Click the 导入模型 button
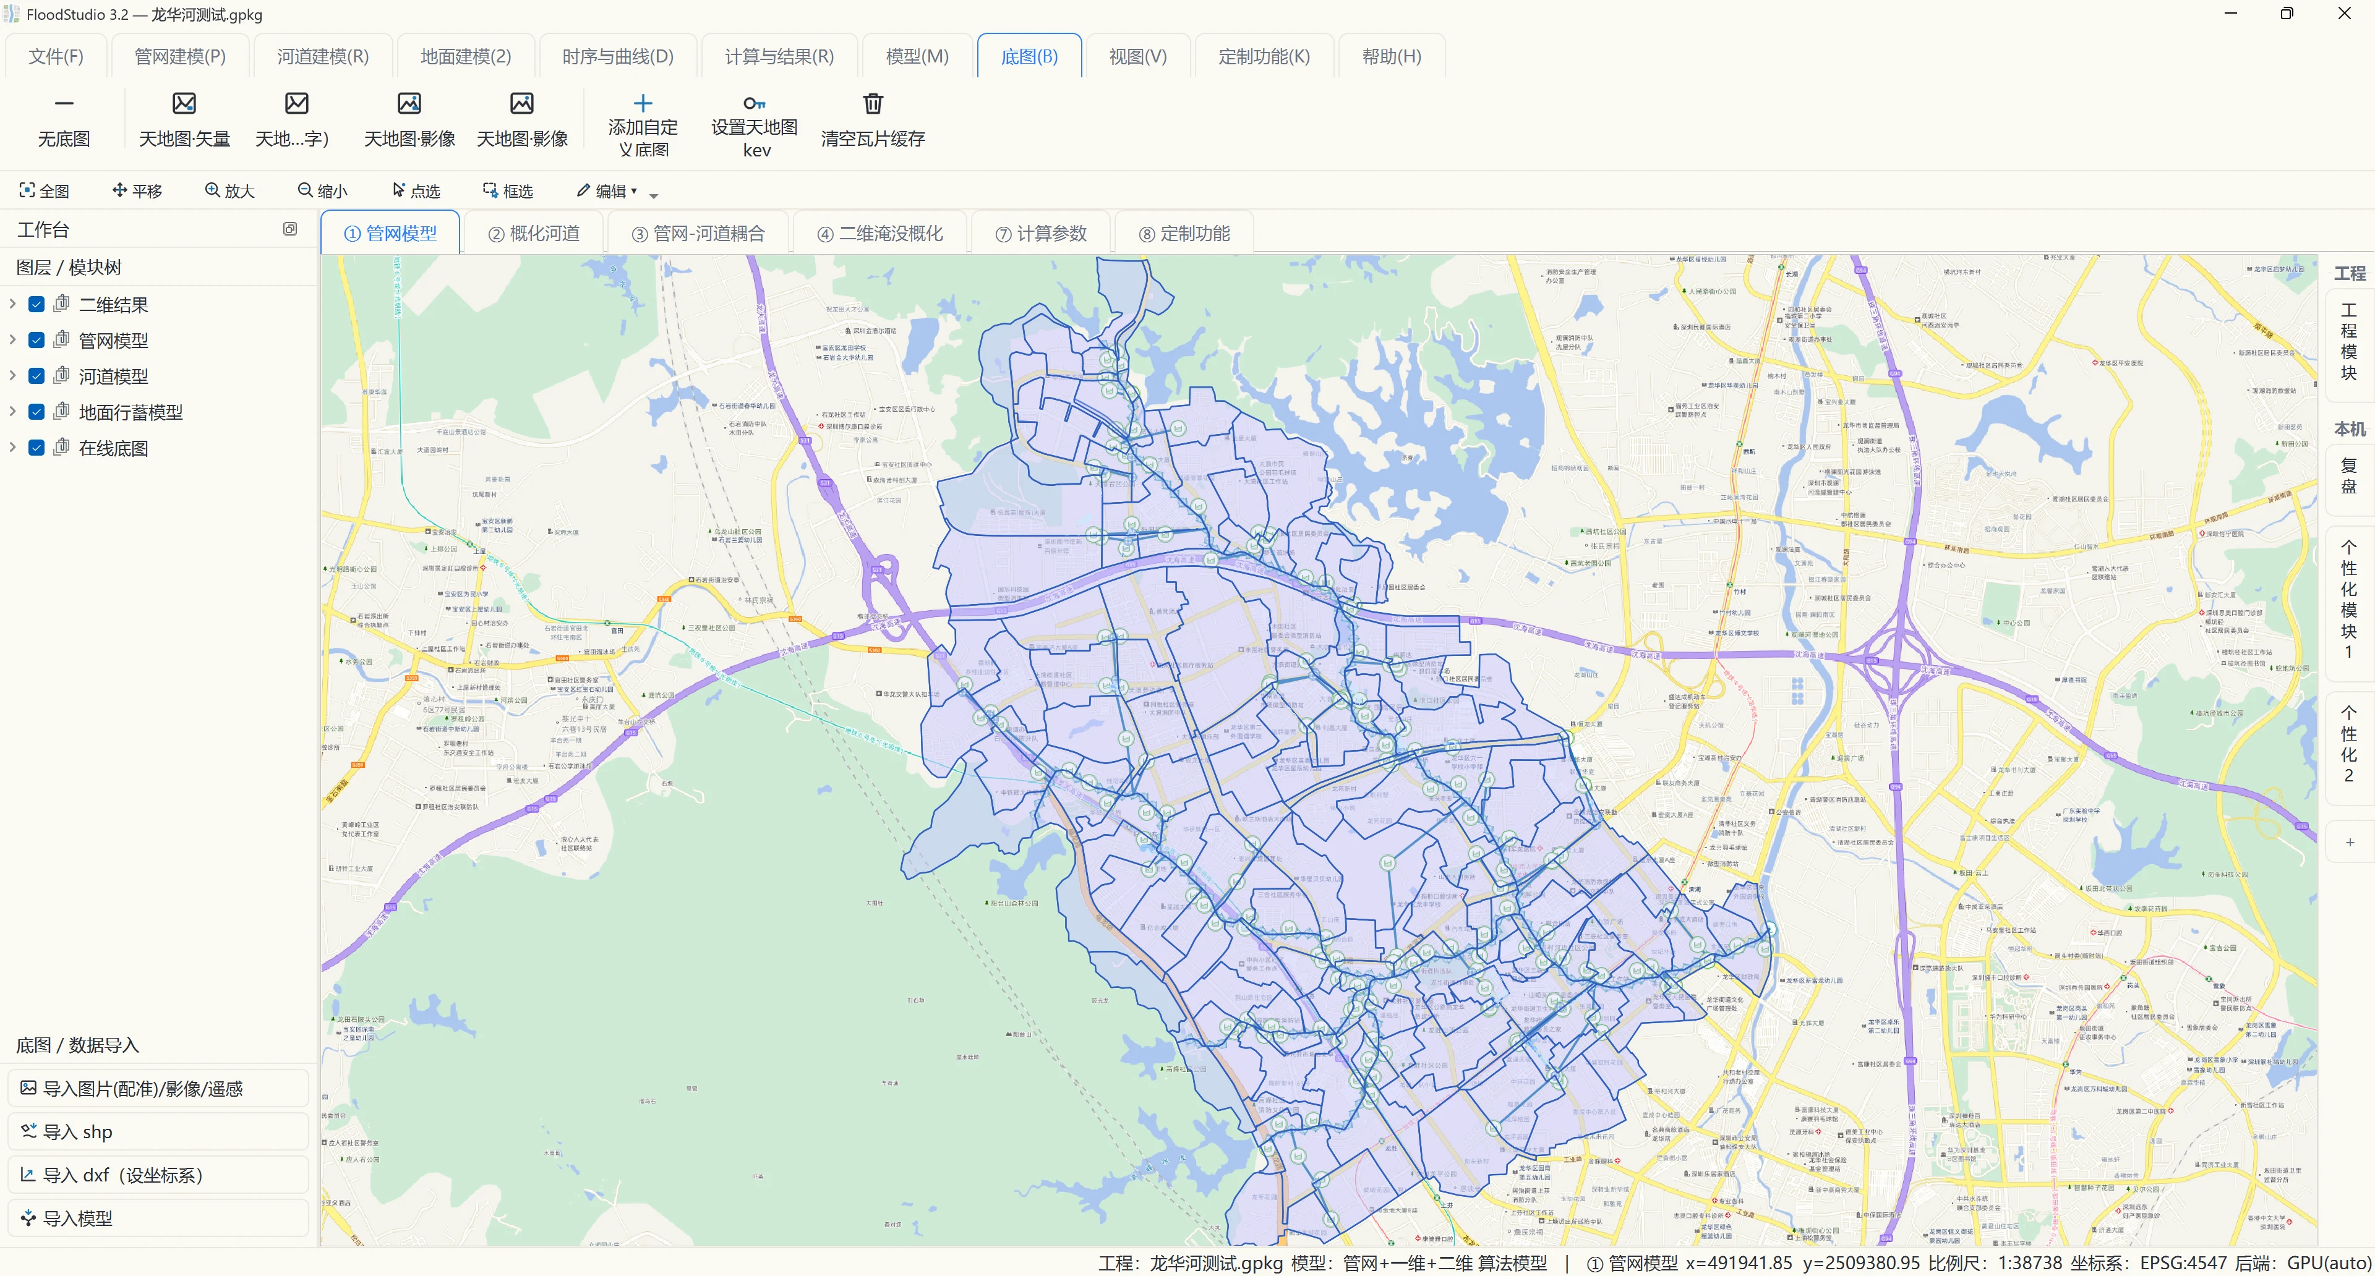Image resolution: width=2375 pixels, height=1276 pixels. 158,1218
